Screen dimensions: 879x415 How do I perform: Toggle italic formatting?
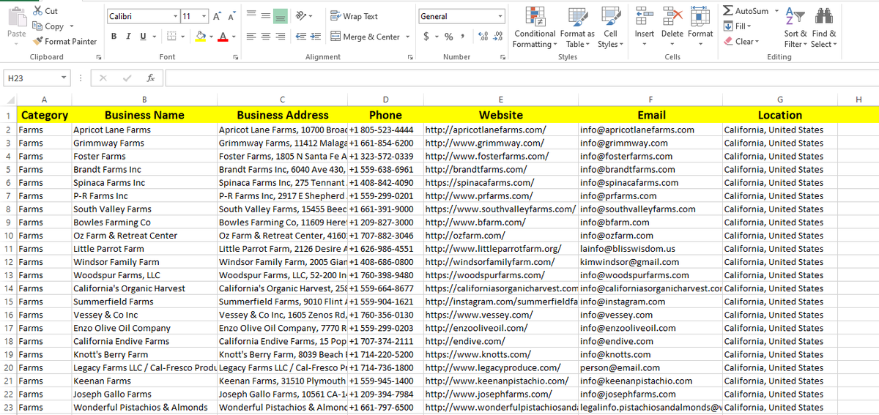(x=129, y=37)
